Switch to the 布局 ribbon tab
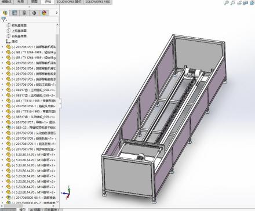This screenshot has height=211, width=255. coord(20,2)
